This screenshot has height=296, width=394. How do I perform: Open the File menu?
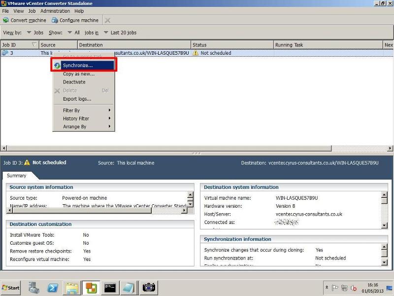coord(5,11)
